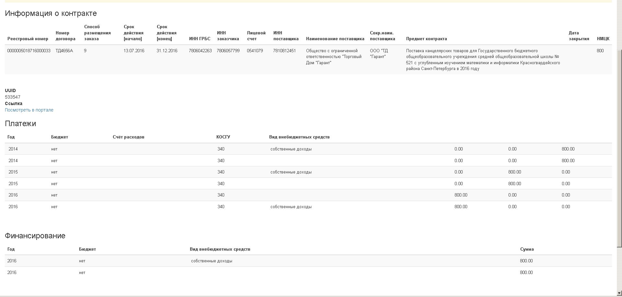Image resolution: width=622 pixels, height=297 pixels.
Task: Click the 'КОСГУ' column header
Action: [223, 137]
